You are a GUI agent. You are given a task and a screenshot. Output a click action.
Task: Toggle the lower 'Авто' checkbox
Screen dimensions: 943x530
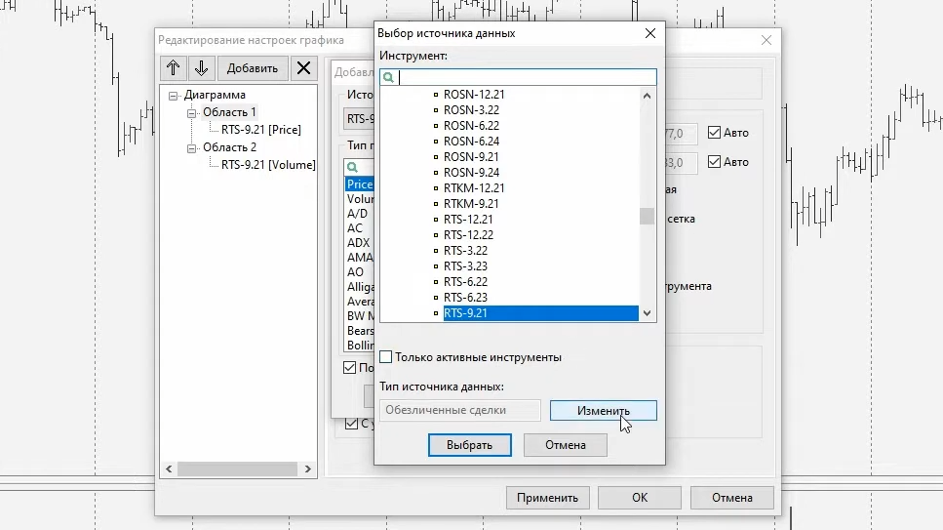pyautogui.click(x=714, y=162)
